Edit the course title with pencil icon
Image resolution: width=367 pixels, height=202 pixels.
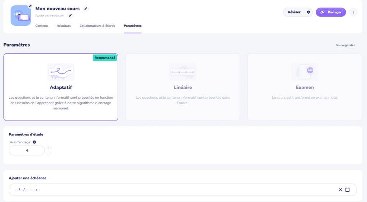point(85,9)
